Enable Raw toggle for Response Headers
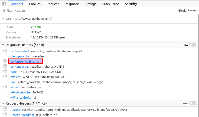 [x=193, y=45]
